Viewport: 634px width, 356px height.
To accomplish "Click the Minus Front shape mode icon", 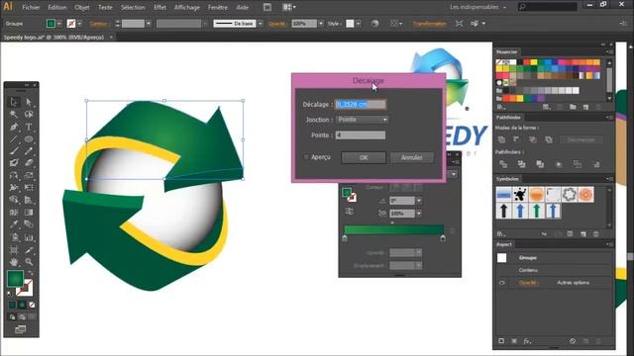I will point(517,139).
